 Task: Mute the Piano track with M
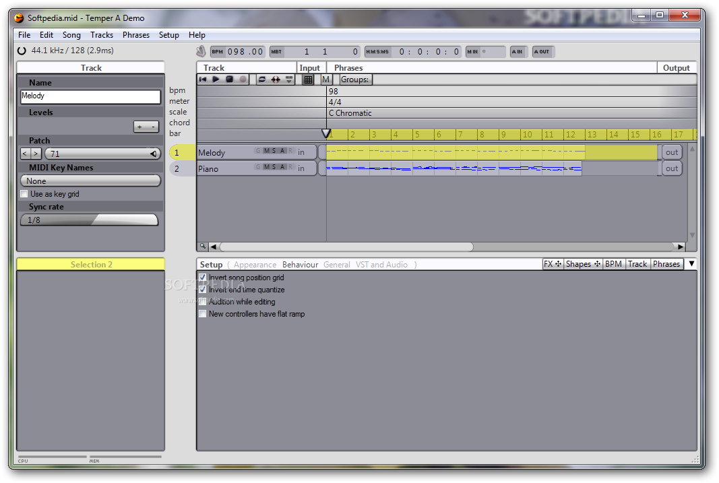point(266,167)
